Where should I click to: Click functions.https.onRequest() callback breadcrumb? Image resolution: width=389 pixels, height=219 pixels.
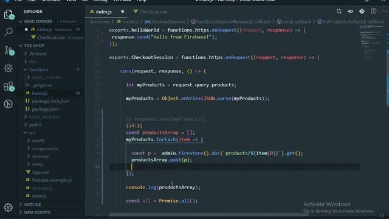[x=231, y=22]
